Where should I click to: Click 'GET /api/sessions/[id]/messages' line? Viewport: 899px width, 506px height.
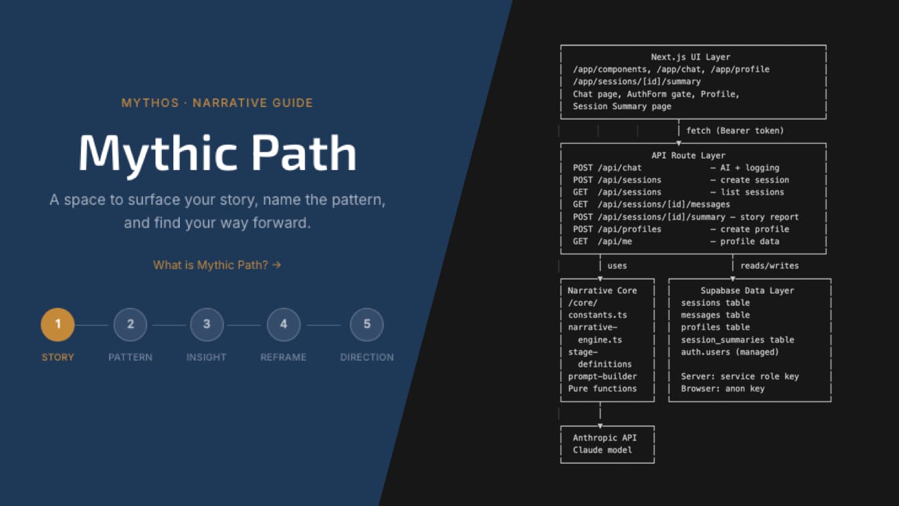(652, 204)
